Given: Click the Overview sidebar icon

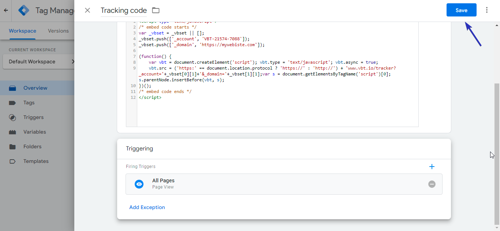Looking at the screenshot, I should [x=12, y=88].
